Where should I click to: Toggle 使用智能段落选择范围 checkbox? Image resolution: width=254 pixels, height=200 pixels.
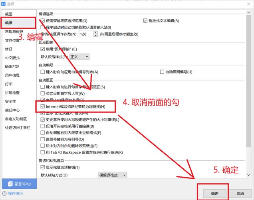[43, 20]
